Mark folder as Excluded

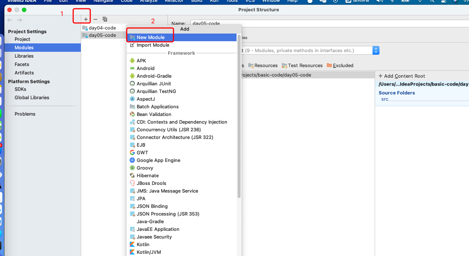340,65
